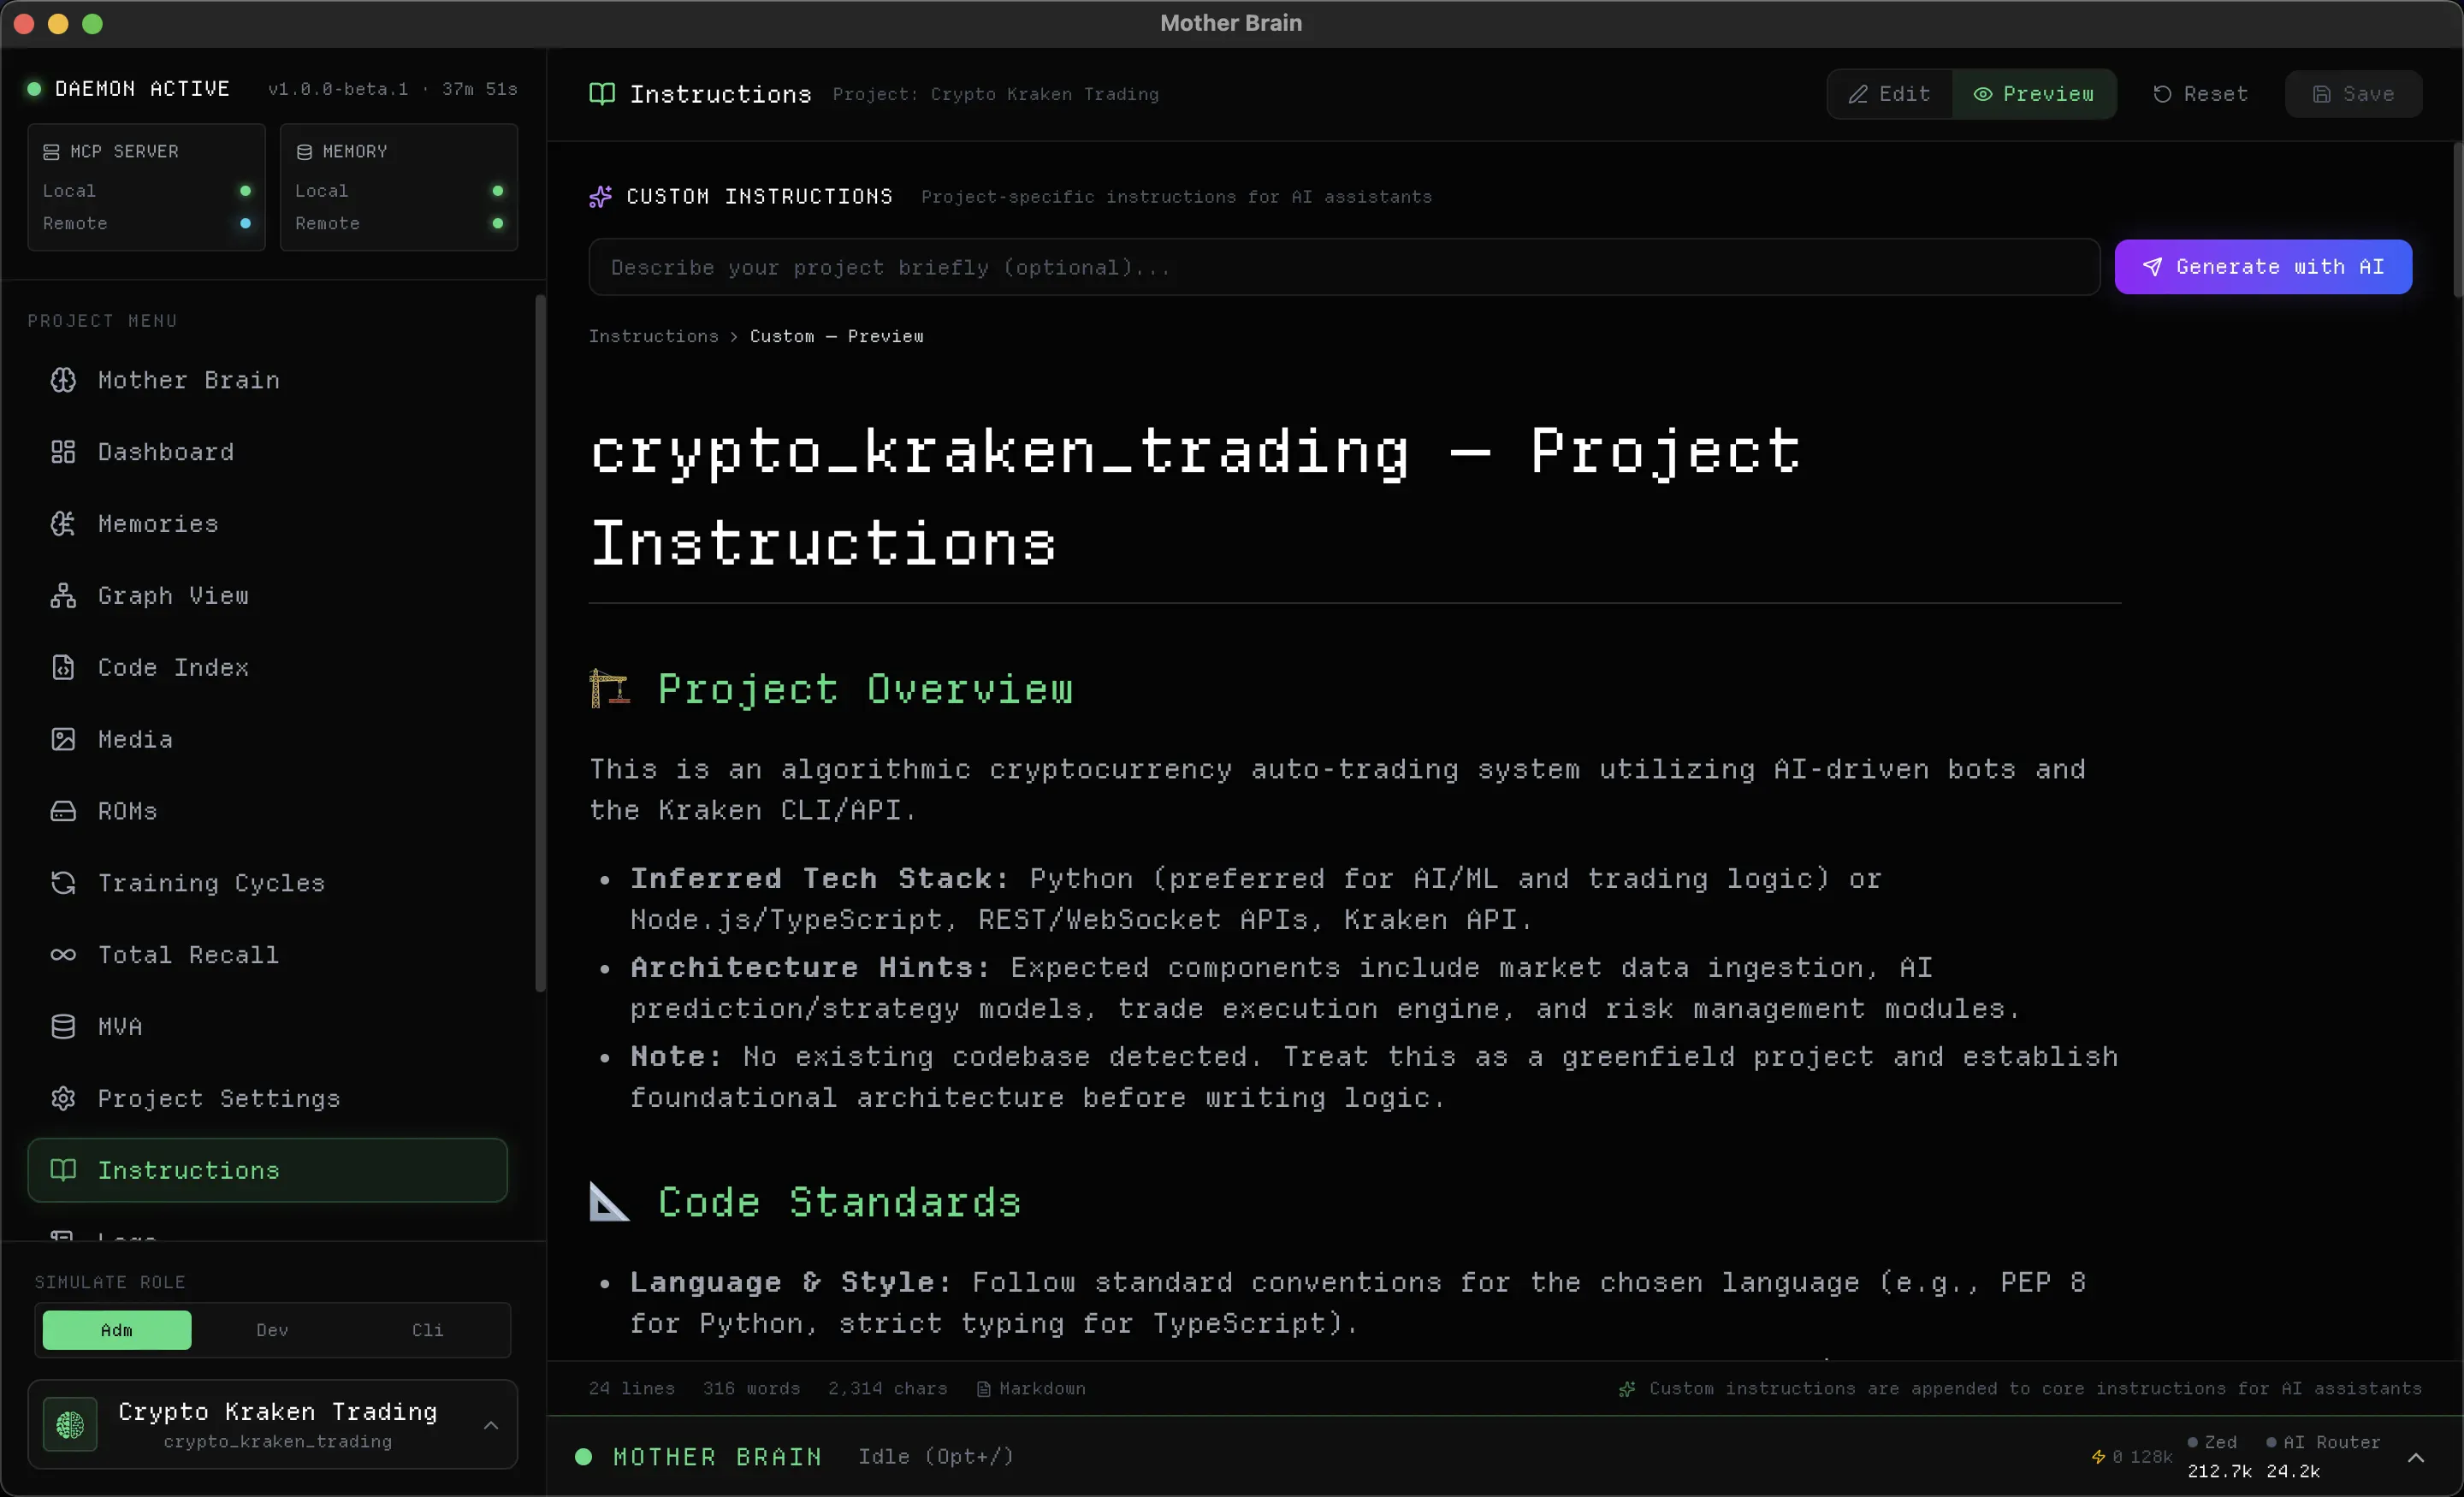Click MCP Server Remote status dot
Screen dimensions: 2464x1497
(245, 224)
